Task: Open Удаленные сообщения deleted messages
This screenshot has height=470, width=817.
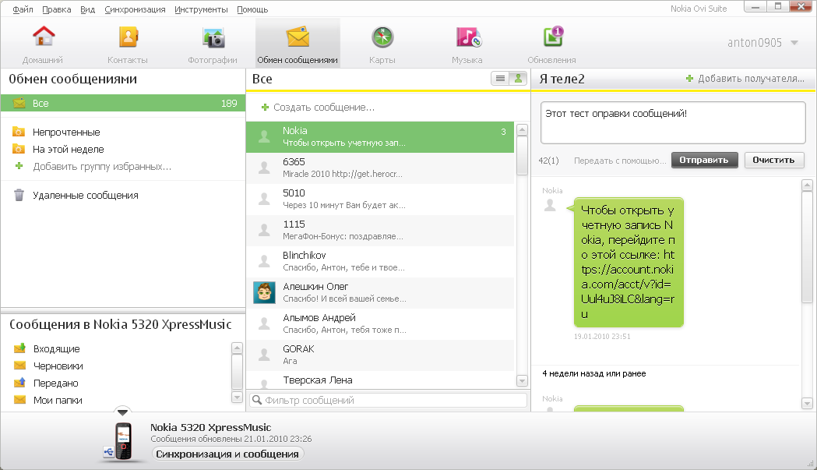Action: pyautogui.click(x=86, y=195)
